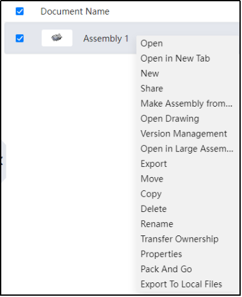
Task: Choose Rename from the context menu
Action: point(157,224)
